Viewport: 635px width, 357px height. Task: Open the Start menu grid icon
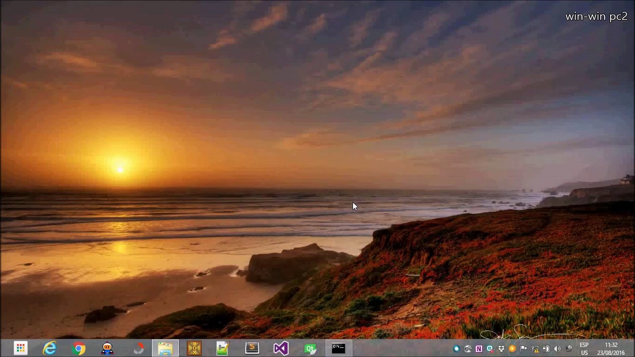pyautogui.click(x=20, y=349)
